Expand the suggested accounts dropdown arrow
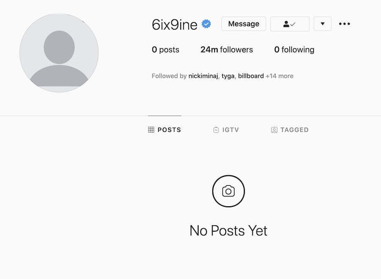This screenshot has width=381, height=279. [323, 24]
